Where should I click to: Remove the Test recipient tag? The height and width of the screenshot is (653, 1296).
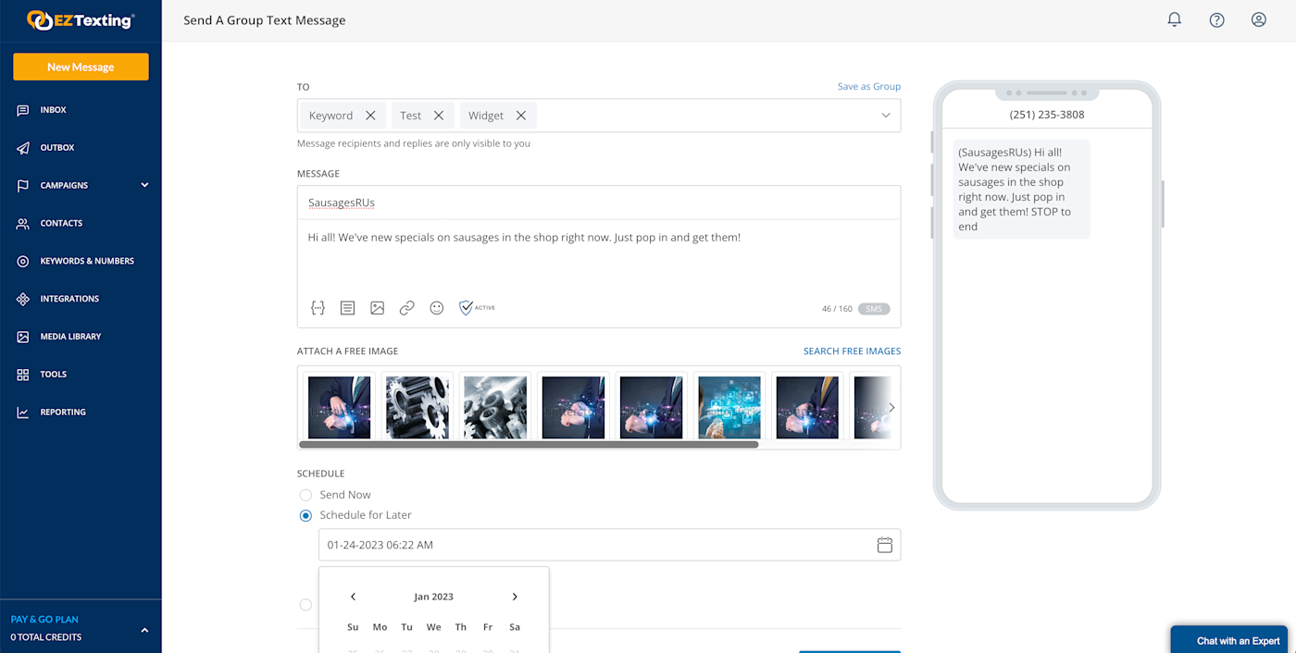[439, 116]
